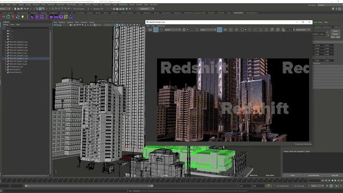Click the Copy Tab button
Viewport: 343px width, 193px height.
pyautogui.click(x=334, y=175)
